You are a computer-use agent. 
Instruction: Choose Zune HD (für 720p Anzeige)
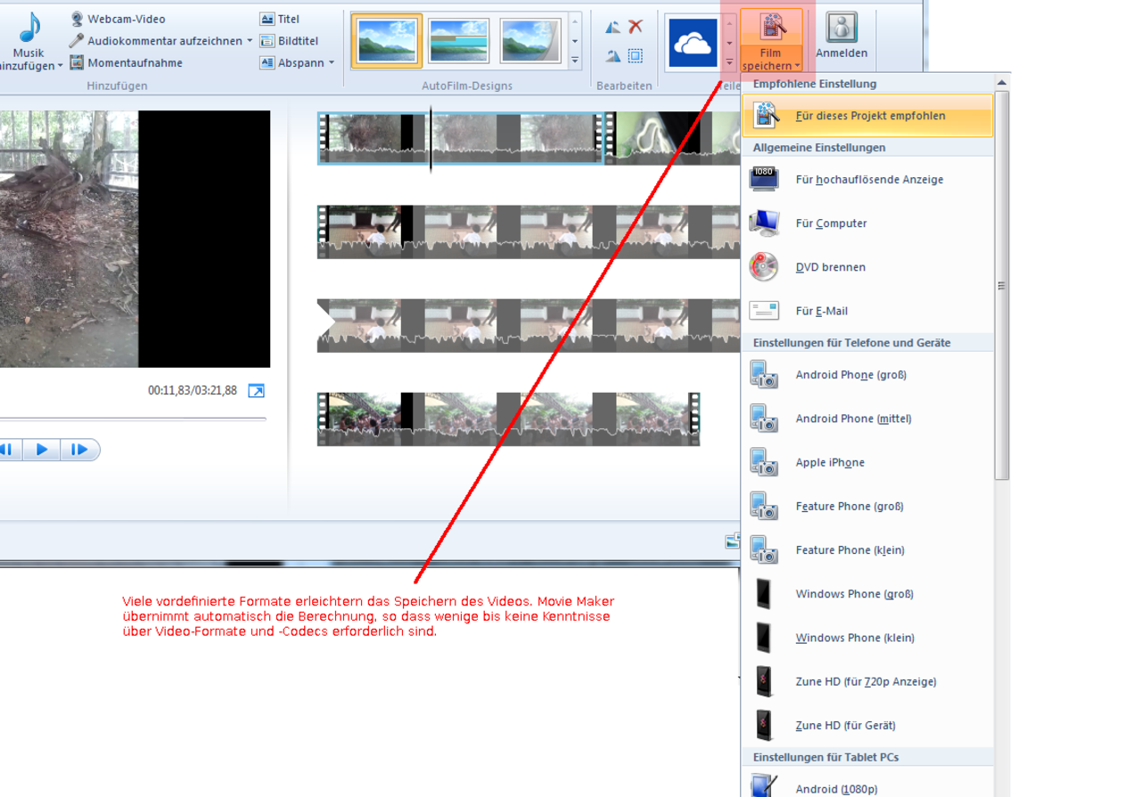pos(867,681)
